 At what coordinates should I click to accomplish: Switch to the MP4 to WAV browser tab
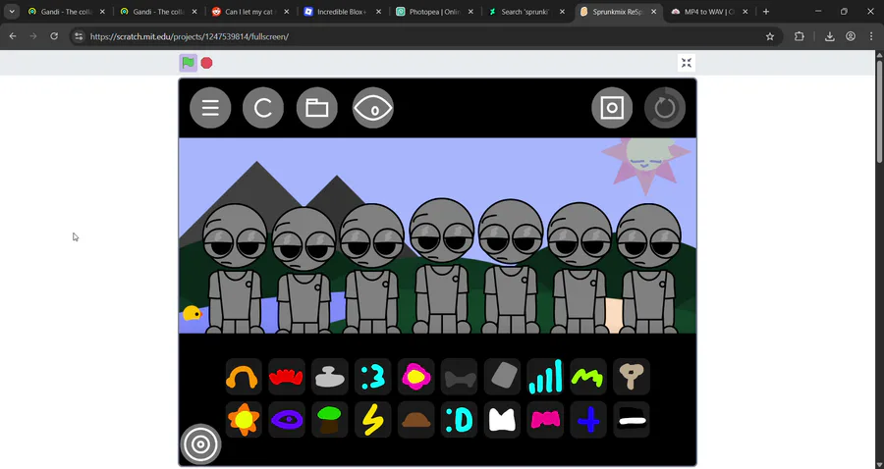pyautogui.click(x=710, y=11)
